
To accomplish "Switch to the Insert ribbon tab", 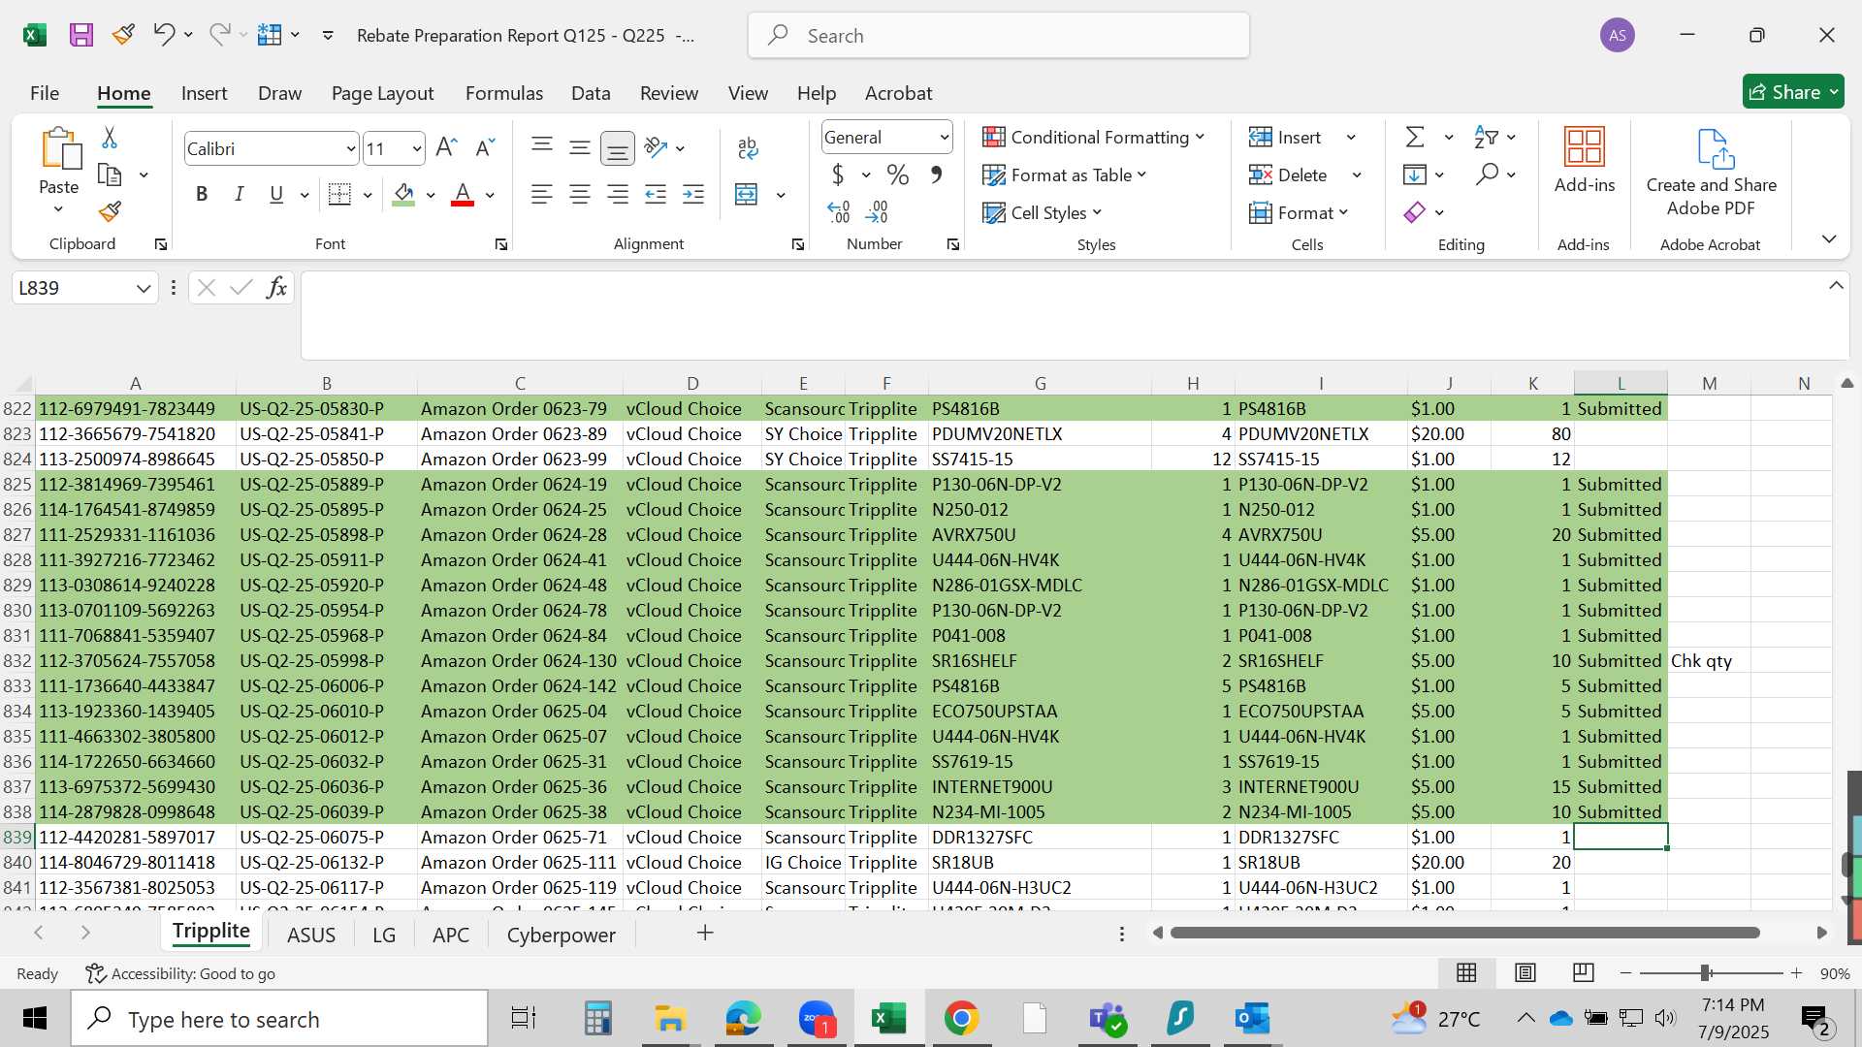I will click(x=204, y=93).
